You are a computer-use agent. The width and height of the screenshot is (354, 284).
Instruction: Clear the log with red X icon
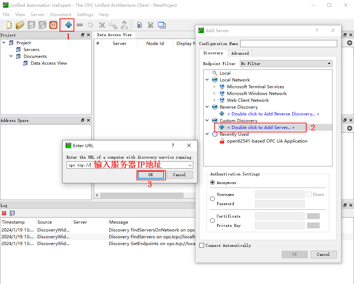click(4, 213)
